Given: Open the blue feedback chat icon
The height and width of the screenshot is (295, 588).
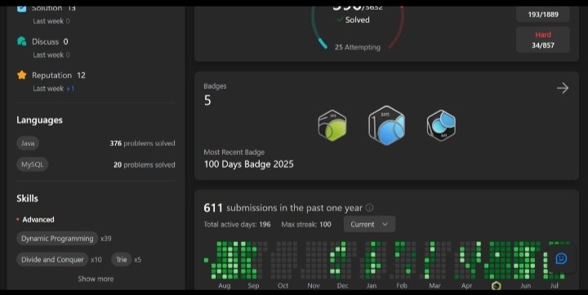Looking at the screenshot, I should tap(561, 258).
